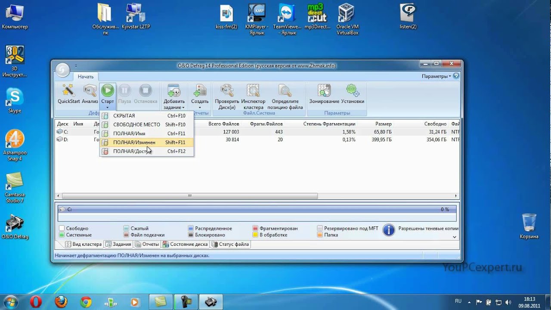551x310 pixels.
Task: Click the clock showing 18:13
Action: coord(529,299)
